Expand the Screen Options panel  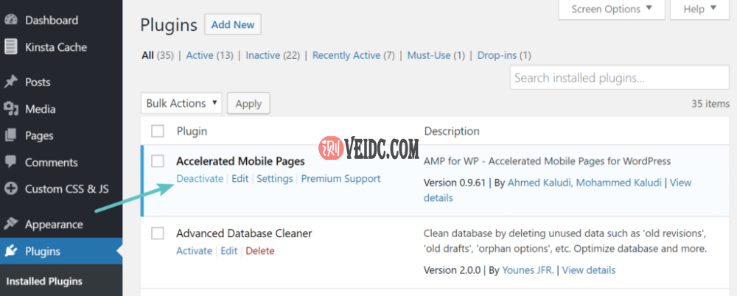(x=612, y=9)
